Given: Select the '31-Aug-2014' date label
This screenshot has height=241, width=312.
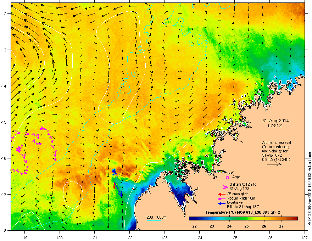Looking at the screenshot, I should coord(275,121).
